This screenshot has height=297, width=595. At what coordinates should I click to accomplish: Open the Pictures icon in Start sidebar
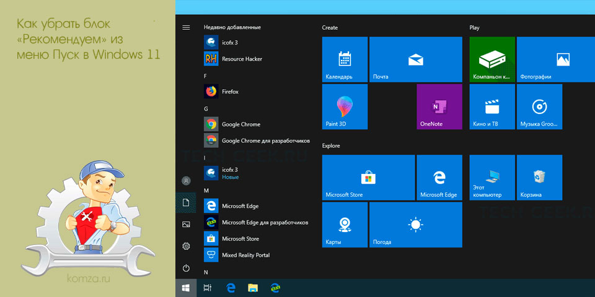186,225
